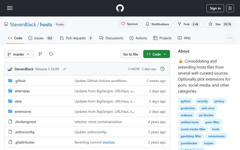Open the Projects tab
Image resolution: width=240 pixels, height=150 pixels.
pos(162,38)
